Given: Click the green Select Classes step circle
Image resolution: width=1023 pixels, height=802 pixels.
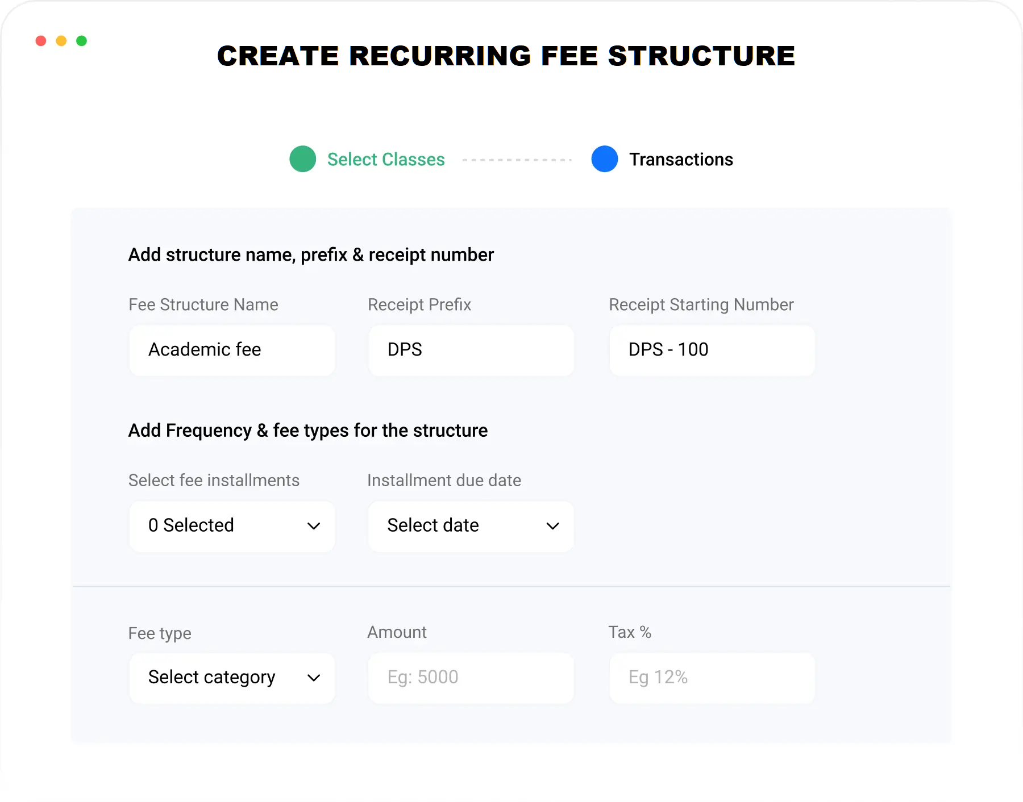Looking at the screenshot, I should coord(302,159).
